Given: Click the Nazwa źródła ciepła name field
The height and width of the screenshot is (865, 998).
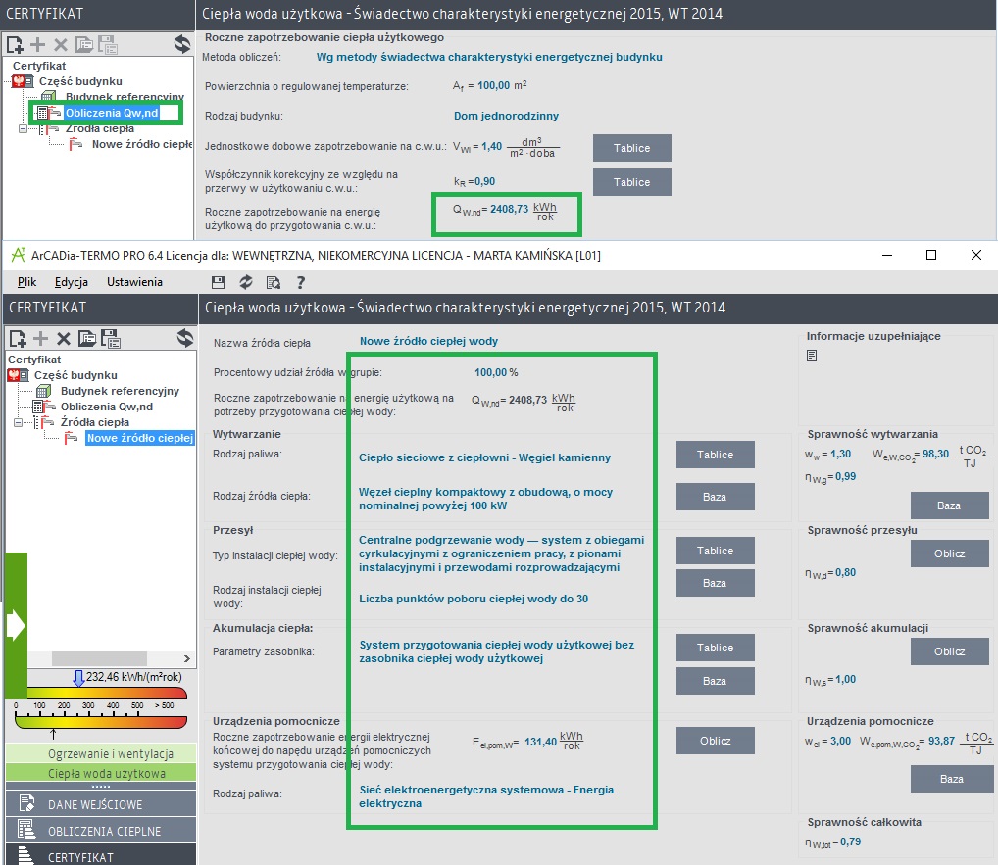Looking at the screenshot, I should [428, 342].
